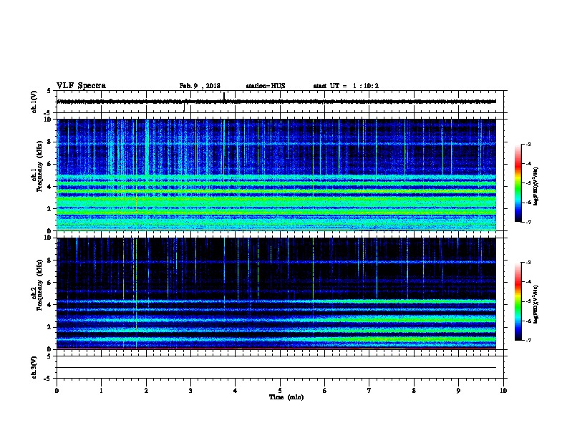Click the "9" tick on the time axis
Image resolution: width=567 pixels, height=438 pixels.
(x=458, y=391)
